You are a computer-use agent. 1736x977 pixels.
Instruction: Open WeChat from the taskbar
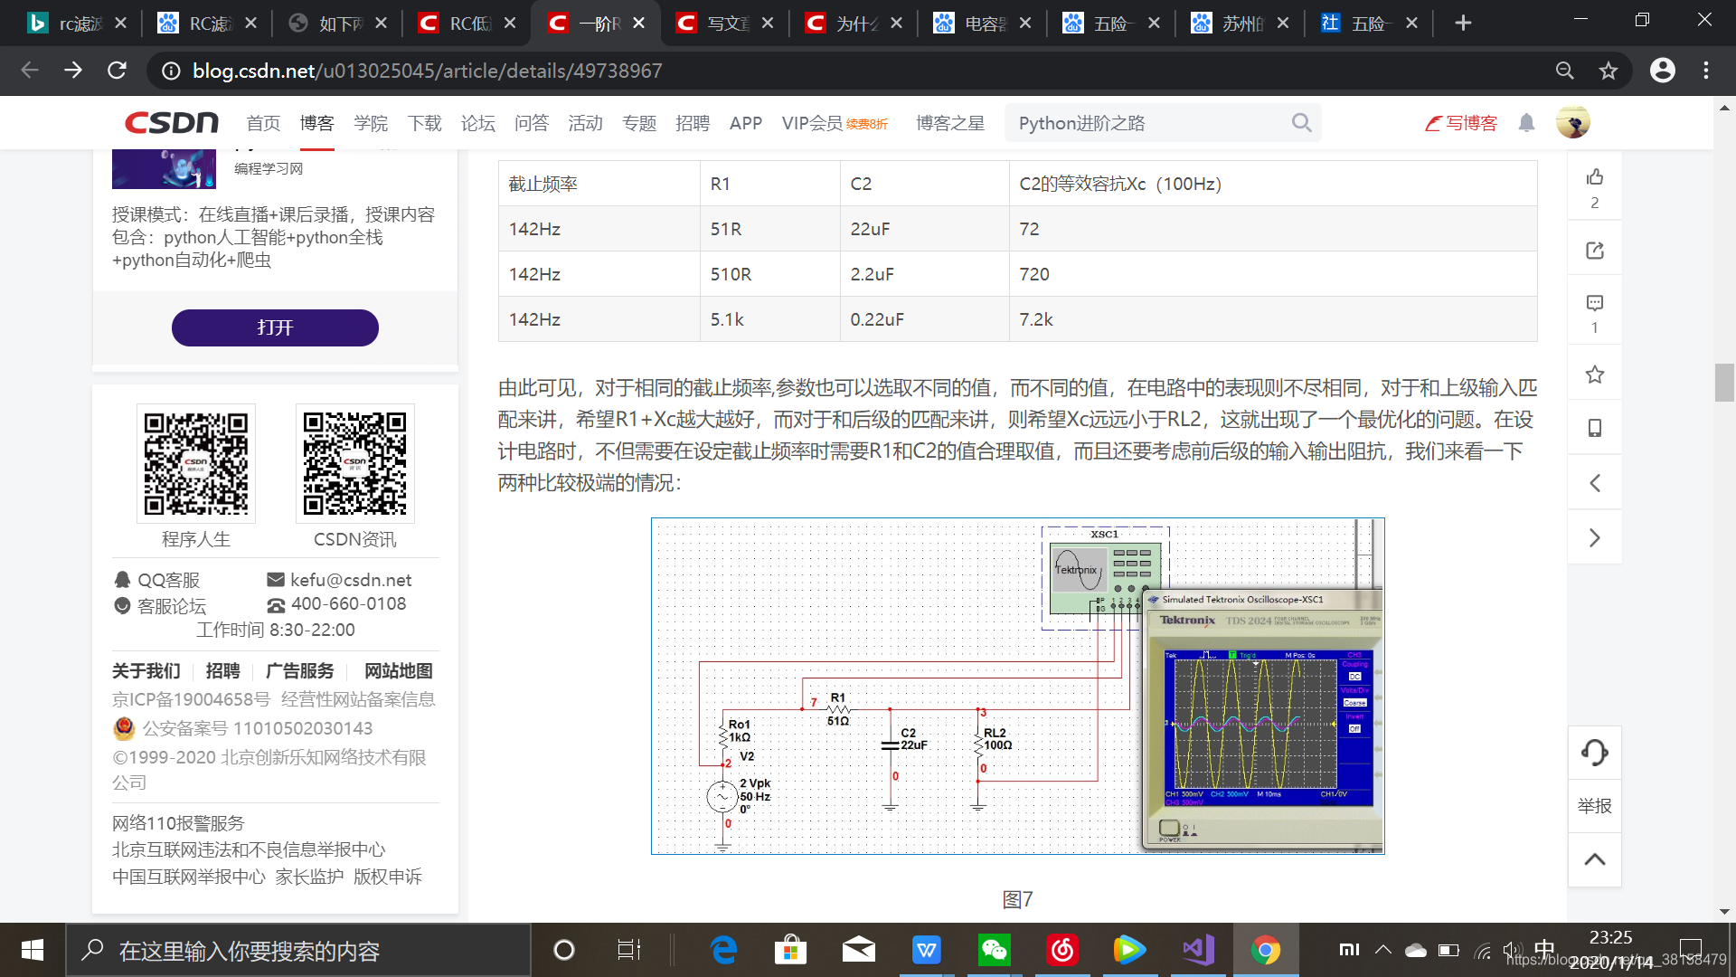coord(995,950)
